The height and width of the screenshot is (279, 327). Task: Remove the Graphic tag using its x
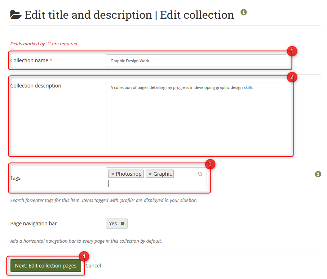click(x=150, y=174)
